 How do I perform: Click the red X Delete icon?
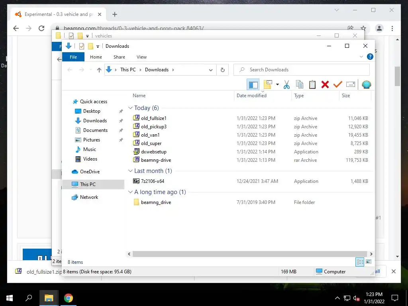tap(325, 84)
